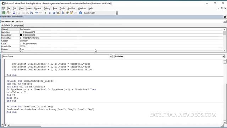
Task: Place cursor on Private Sub UserForm_Initialize line
Action: tap(30, 107)
